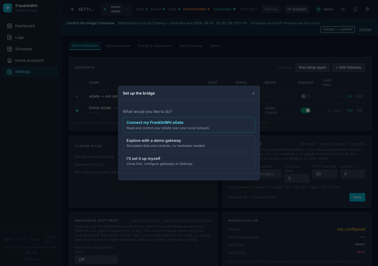Click the Array size (kWp) input field

(x=297, y=178)
